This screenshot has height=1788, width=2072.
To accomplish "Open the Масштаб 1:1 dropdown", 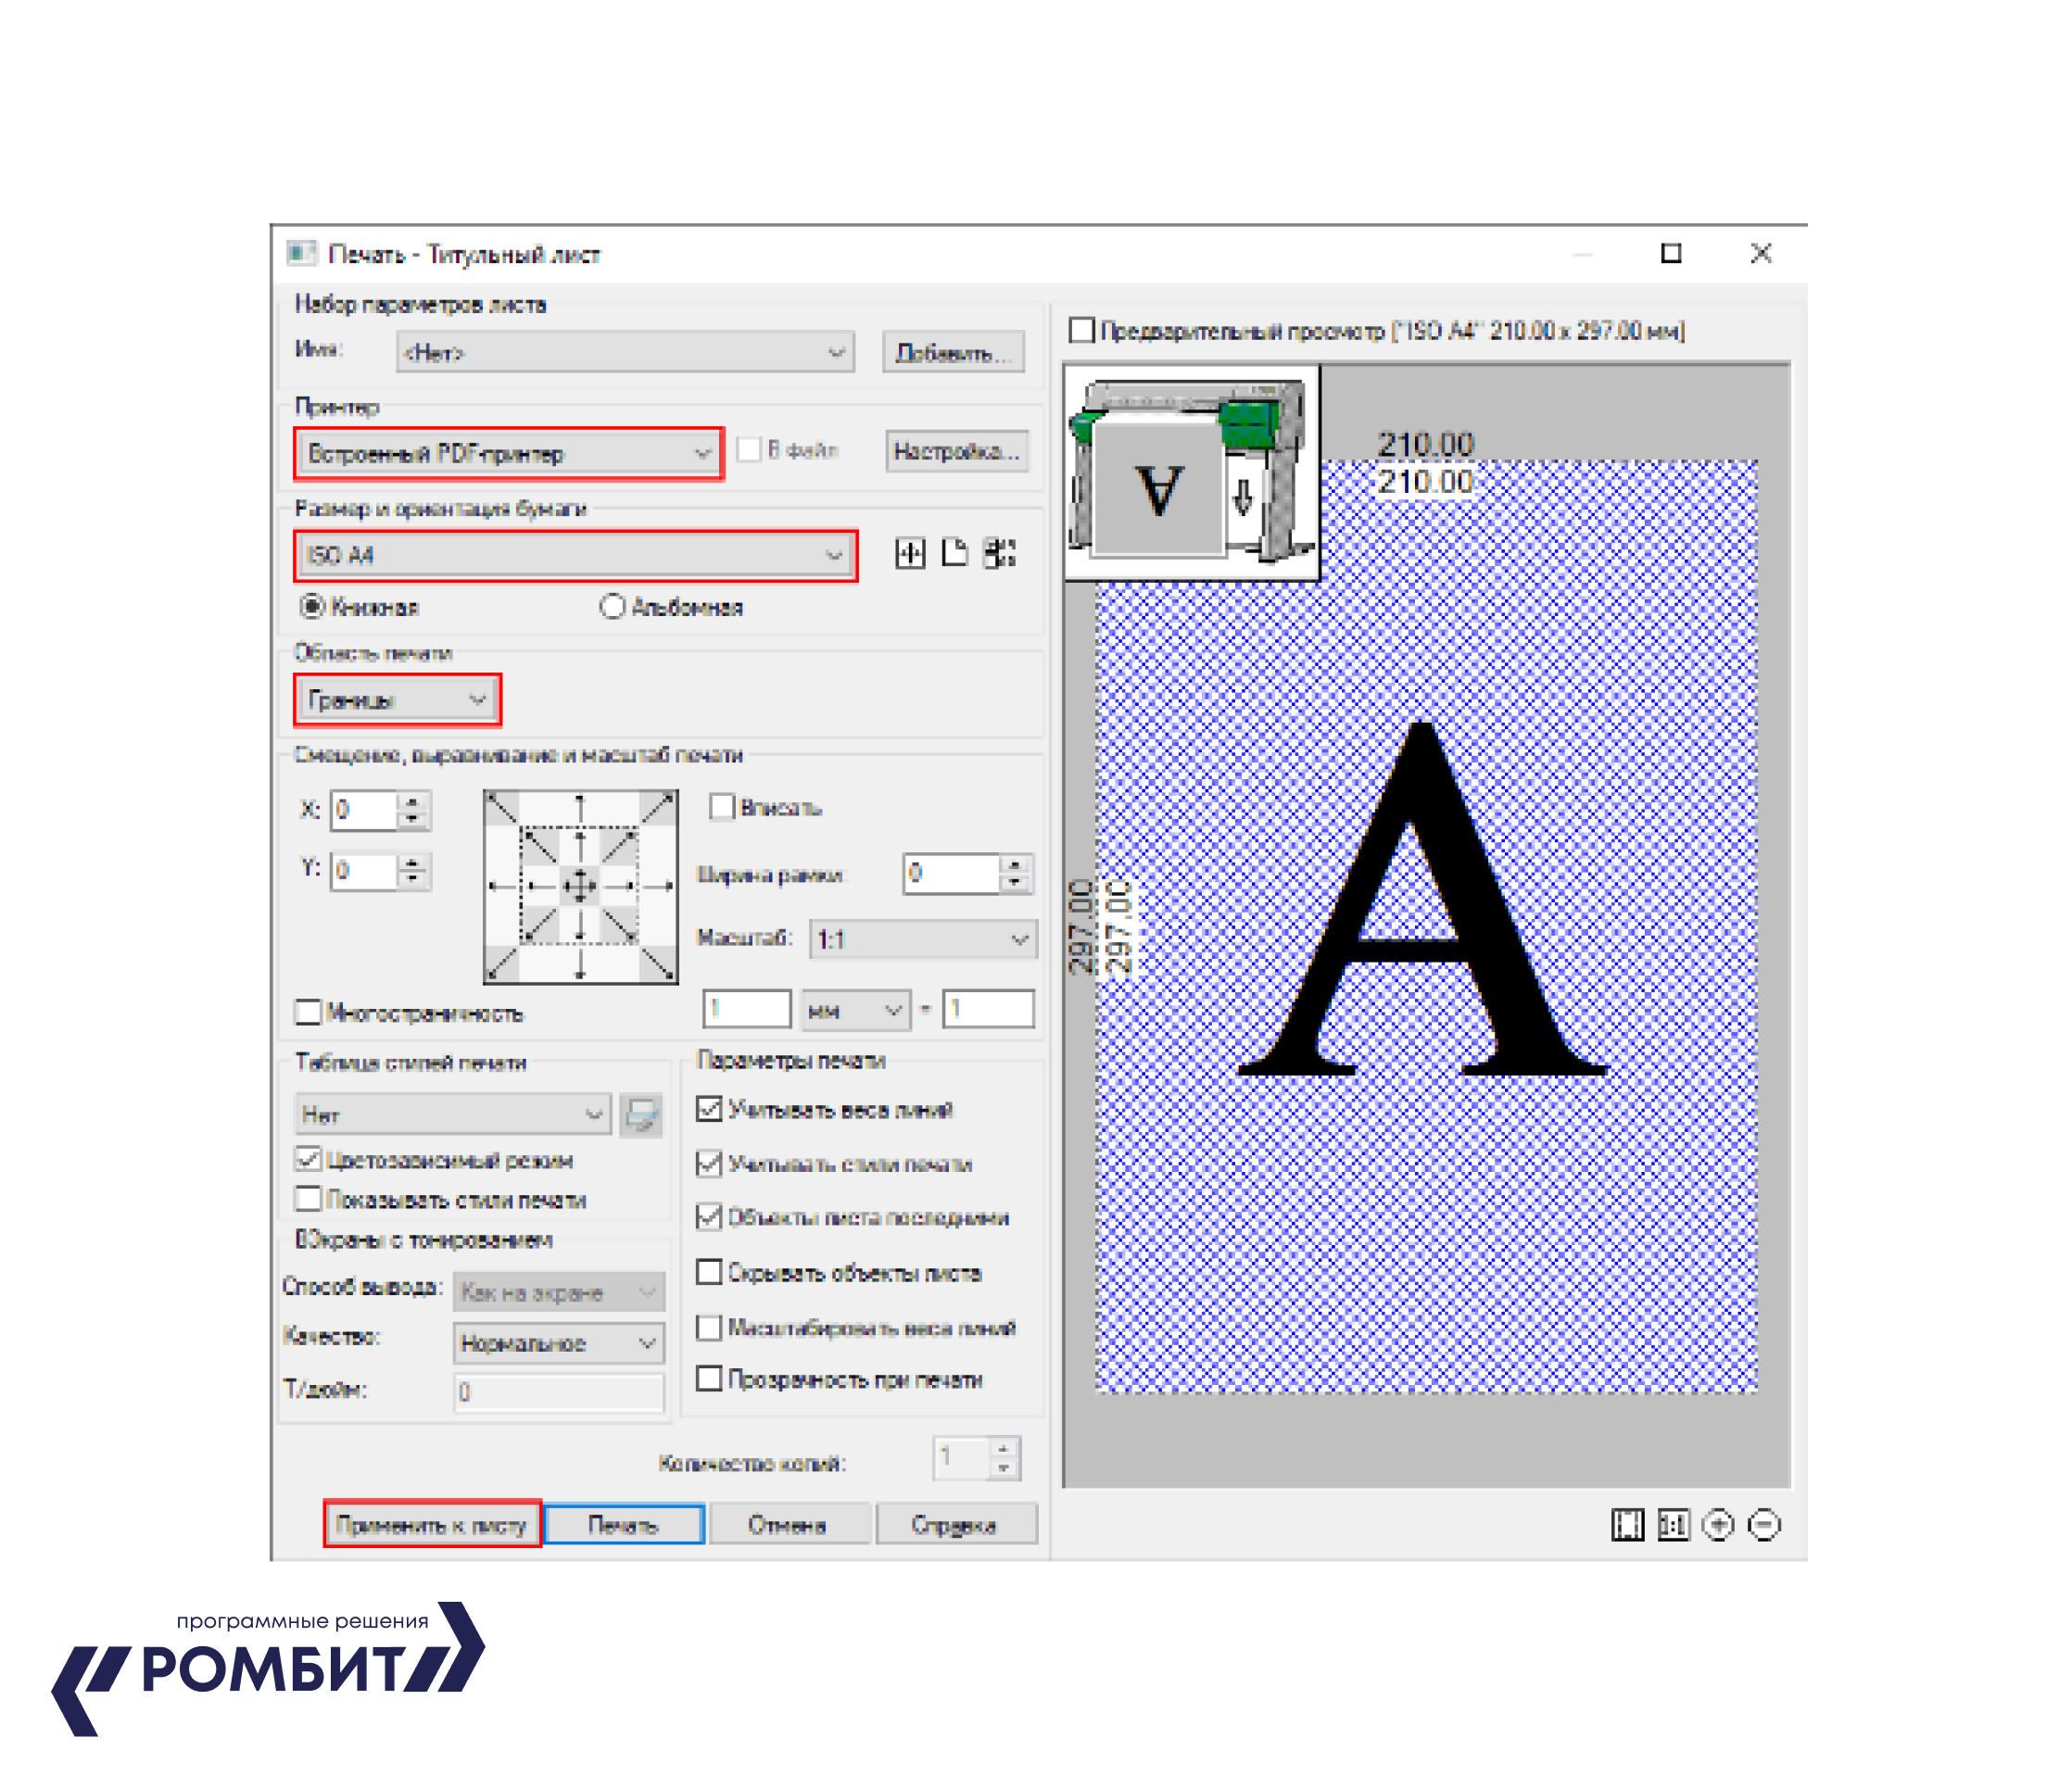I will [x=922, y=939].
